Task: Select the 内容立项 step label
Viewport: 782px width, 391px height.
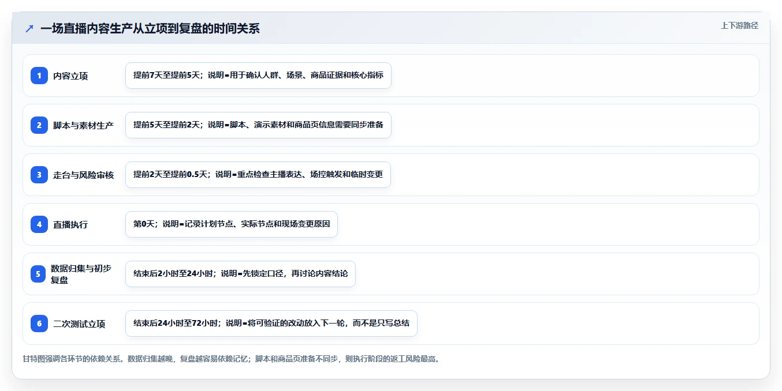Action: point(70,76)
